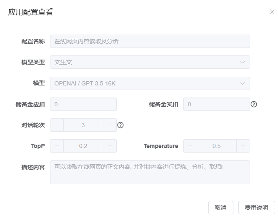Click the help icon beside 储备金实扣

click(x=254, y=104)
